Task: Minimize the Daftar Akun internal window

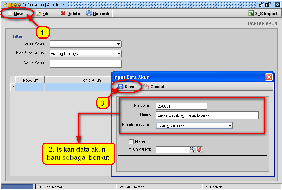Action: pyautogui.click(x=261, y=5)
